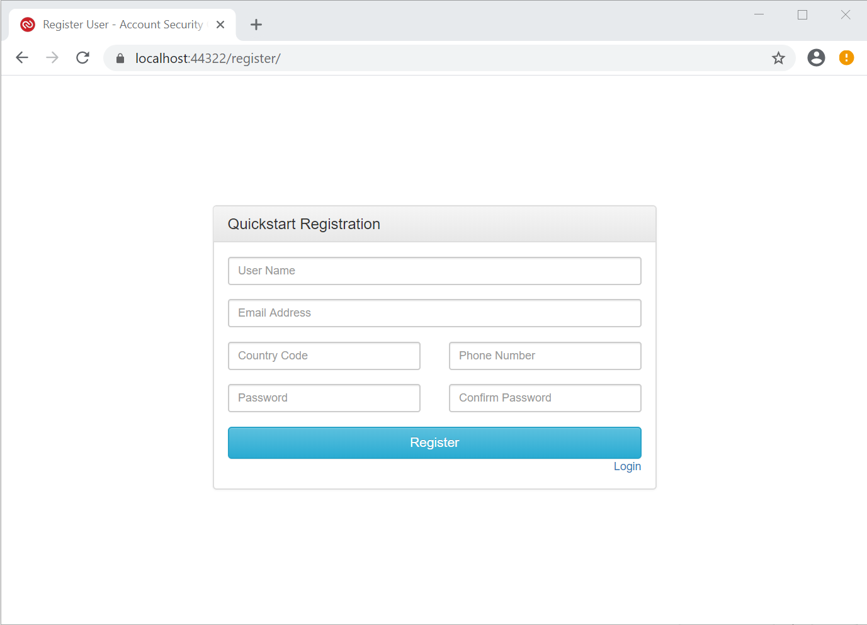Image resolution: width=867 pixels, height=625 pixels.
Task: Click the orange warning extension icon
Action: 846,57
